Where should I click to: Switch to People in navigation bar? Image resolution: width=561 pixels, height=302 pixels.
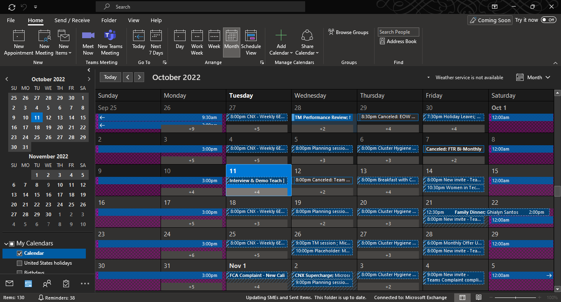[x=47, y=283]
